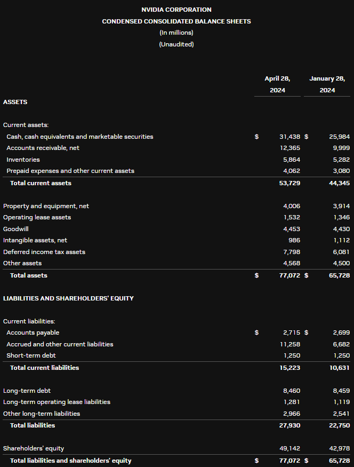Click the NVIDIA CORPORATION title
Screen dimensions: 354x467
pyautogui.click(x=176, y=10)
